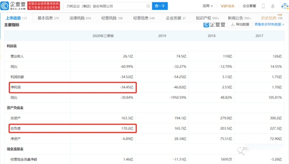289x164 pixels.
Task: Switch to 新闻公告 tab
Action: click(239, 18)
